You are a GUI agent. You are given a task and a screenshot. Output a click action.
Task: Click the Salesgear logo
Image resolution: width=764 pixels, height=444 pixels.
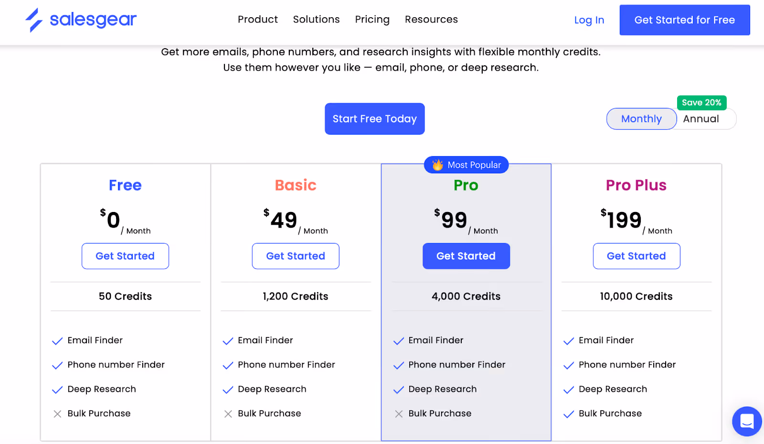80,20
